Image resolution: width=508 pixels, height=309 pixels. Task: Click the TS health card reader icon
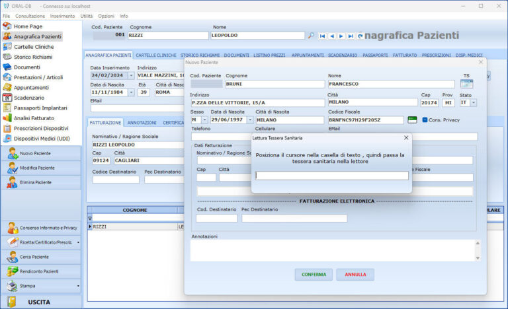(x=466, y=84)
